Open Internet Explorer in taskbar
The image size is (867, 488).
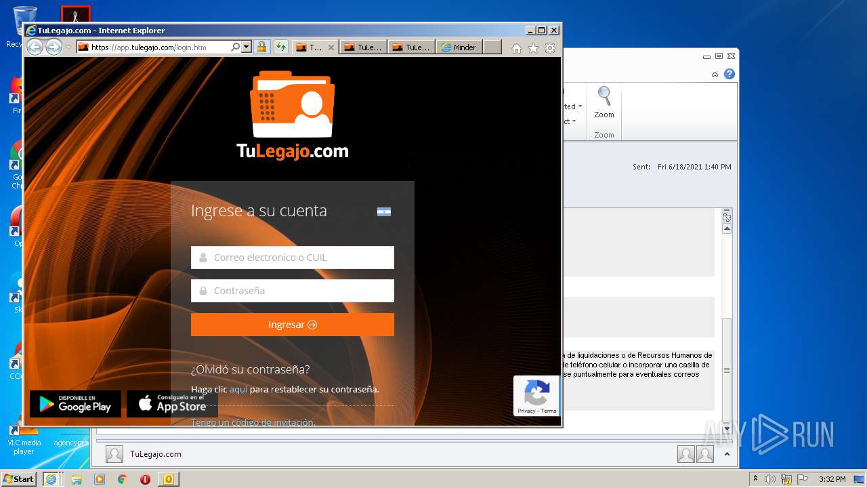tap(51, 479)
